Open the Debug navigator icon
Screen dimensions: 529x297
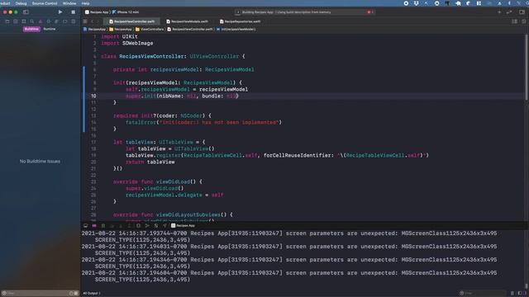(x=56, y=21)
